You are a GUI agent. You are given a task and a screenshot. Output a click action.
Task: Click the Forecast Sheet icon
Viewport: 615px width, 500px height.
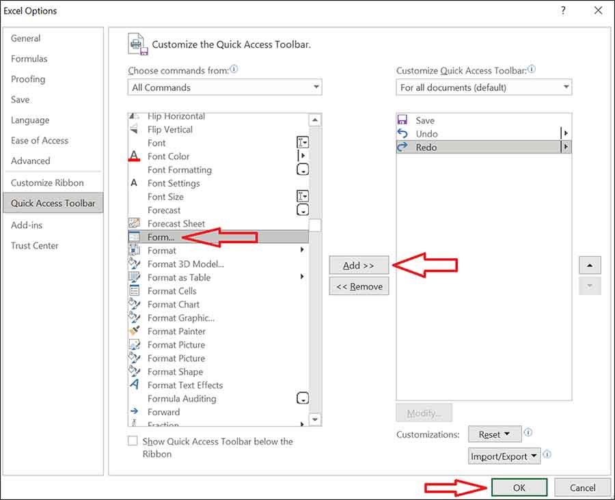pos(135,223)
